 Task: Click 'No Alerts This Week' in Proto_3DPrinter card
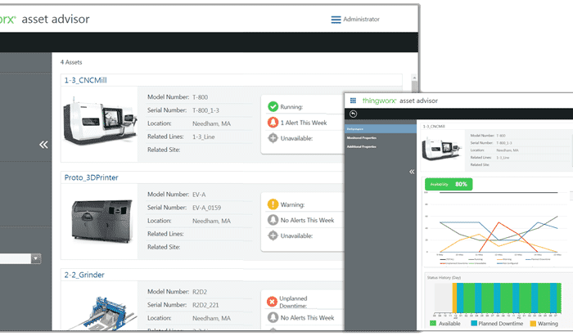[307, 221]
